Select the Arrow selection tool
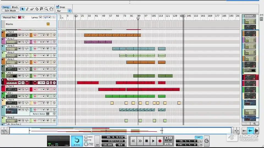 [22, 9]
